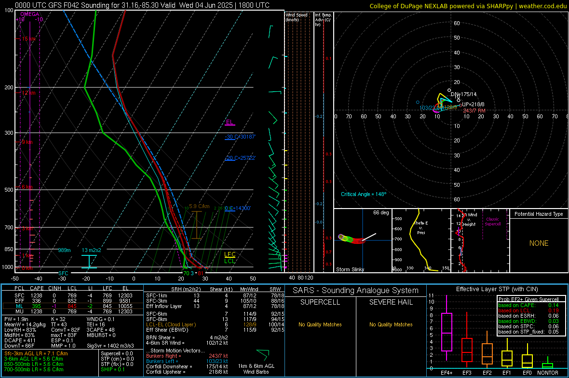Screen dimensions: 569x378
Task: Select the highlighted 'ML' parcel row
Action: coord(73,306)
